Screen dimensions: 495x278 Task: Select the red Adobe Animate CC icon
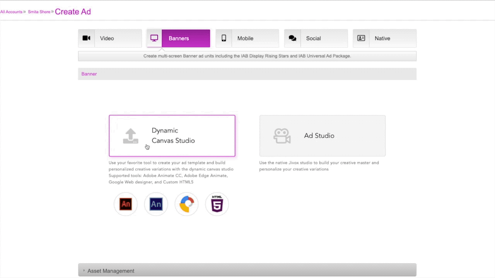tap(126, 204)
